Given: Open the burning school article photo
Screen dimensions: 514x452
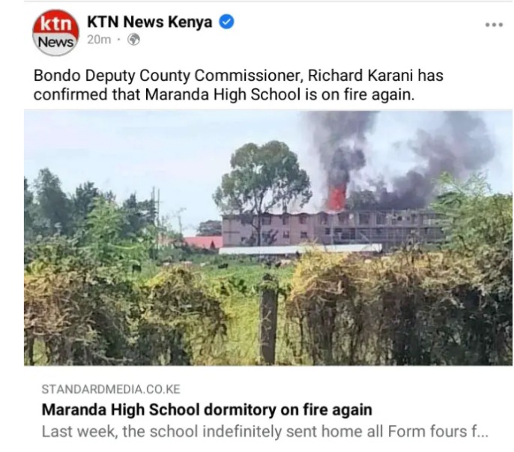Looking at the screenshot, I should 268,238.
